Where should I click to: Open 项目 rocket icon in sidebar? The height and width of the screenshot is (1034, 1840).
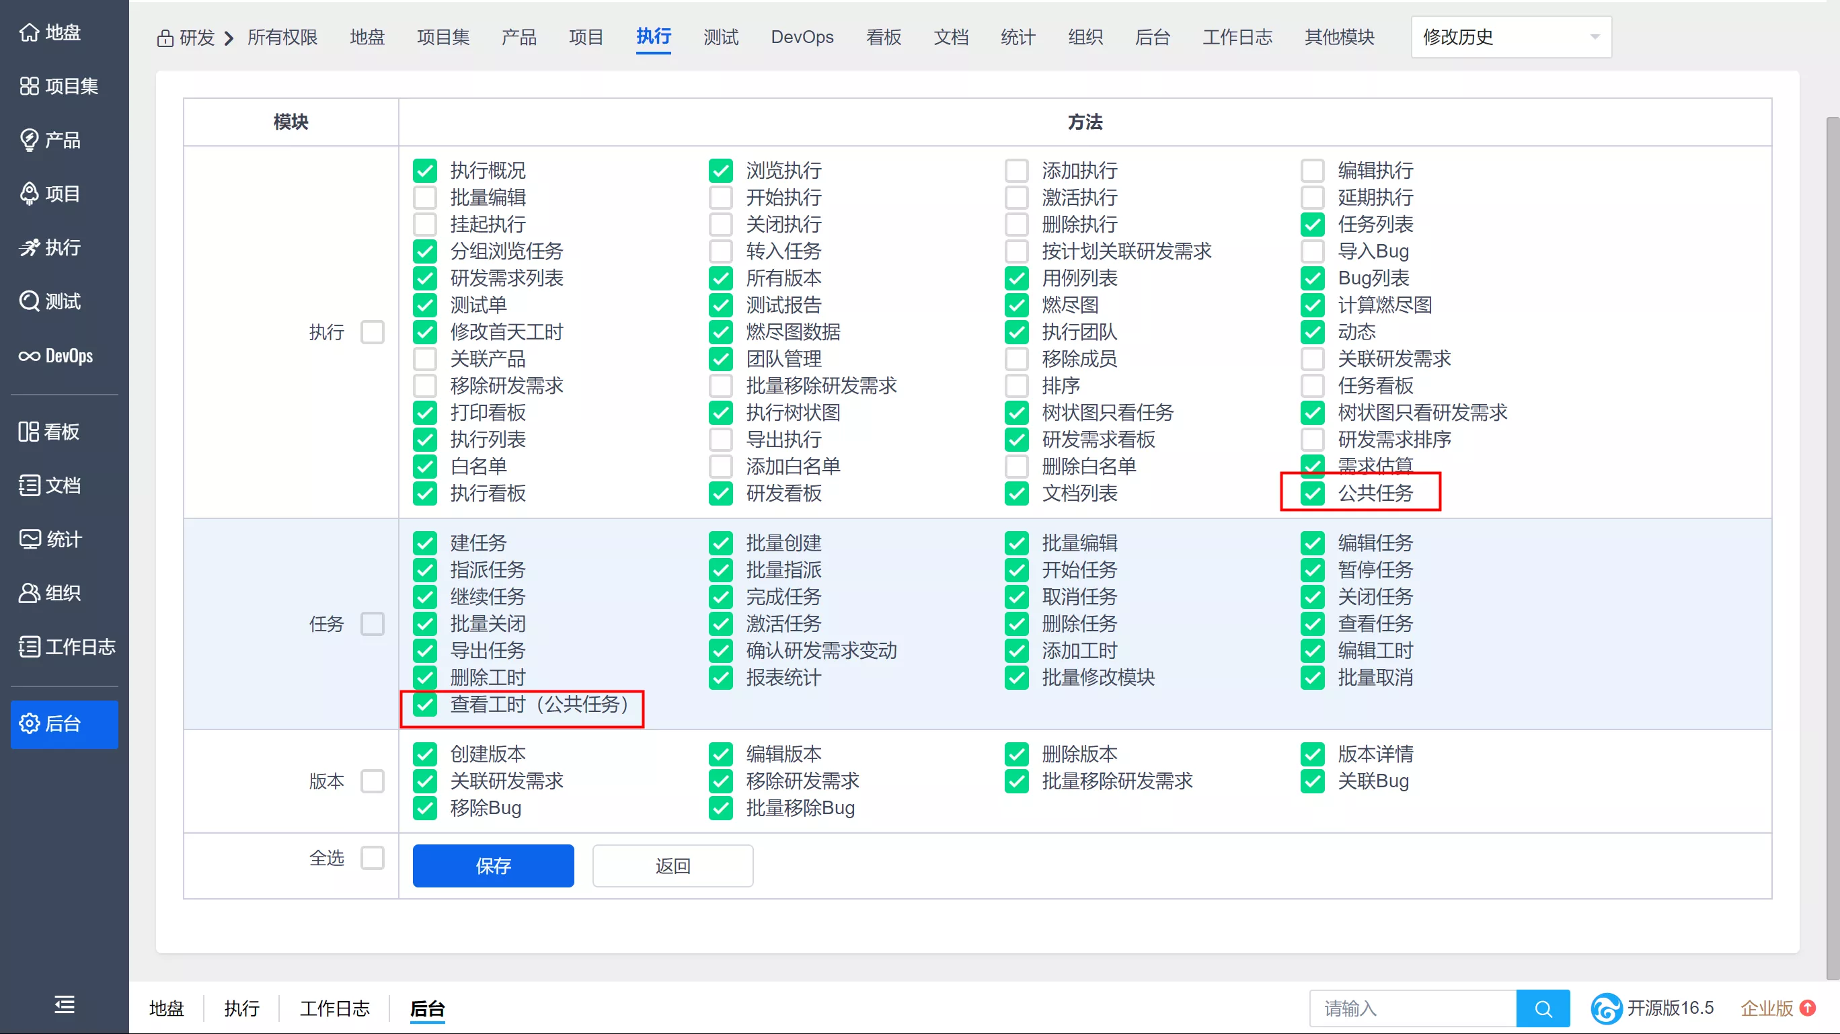point(30,194)
